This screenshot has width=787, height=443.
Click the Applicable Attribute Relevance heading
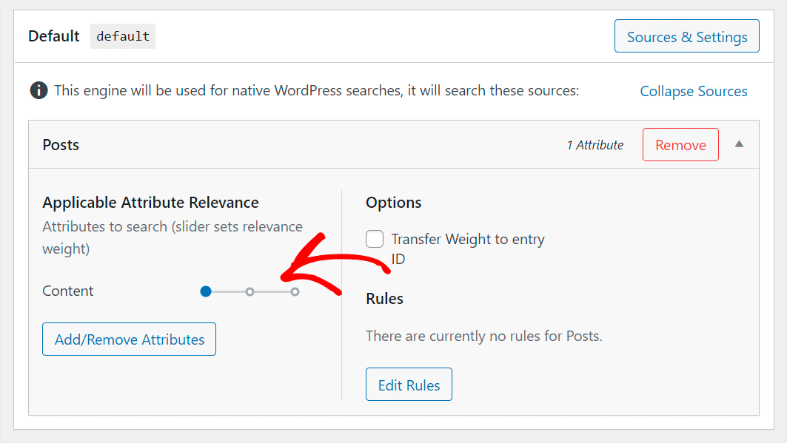coord(150,203)
